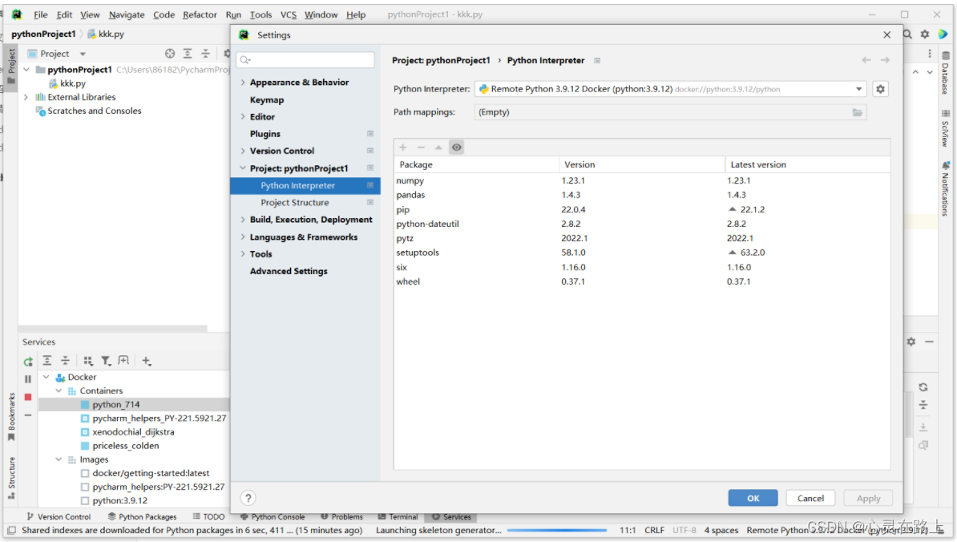Toggle show early releases eye icon
Viewport: 957px width, 542px height.
tap(457, 147)
